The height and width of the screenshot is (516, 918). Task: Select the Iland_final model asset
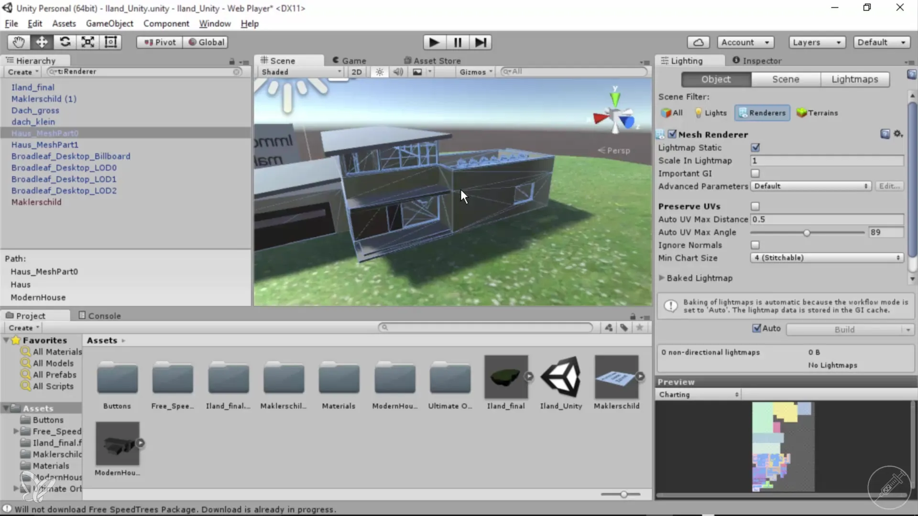point(506,382)
